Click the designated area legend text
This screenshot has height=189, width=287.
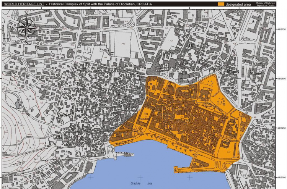click(x=238, y=4)
